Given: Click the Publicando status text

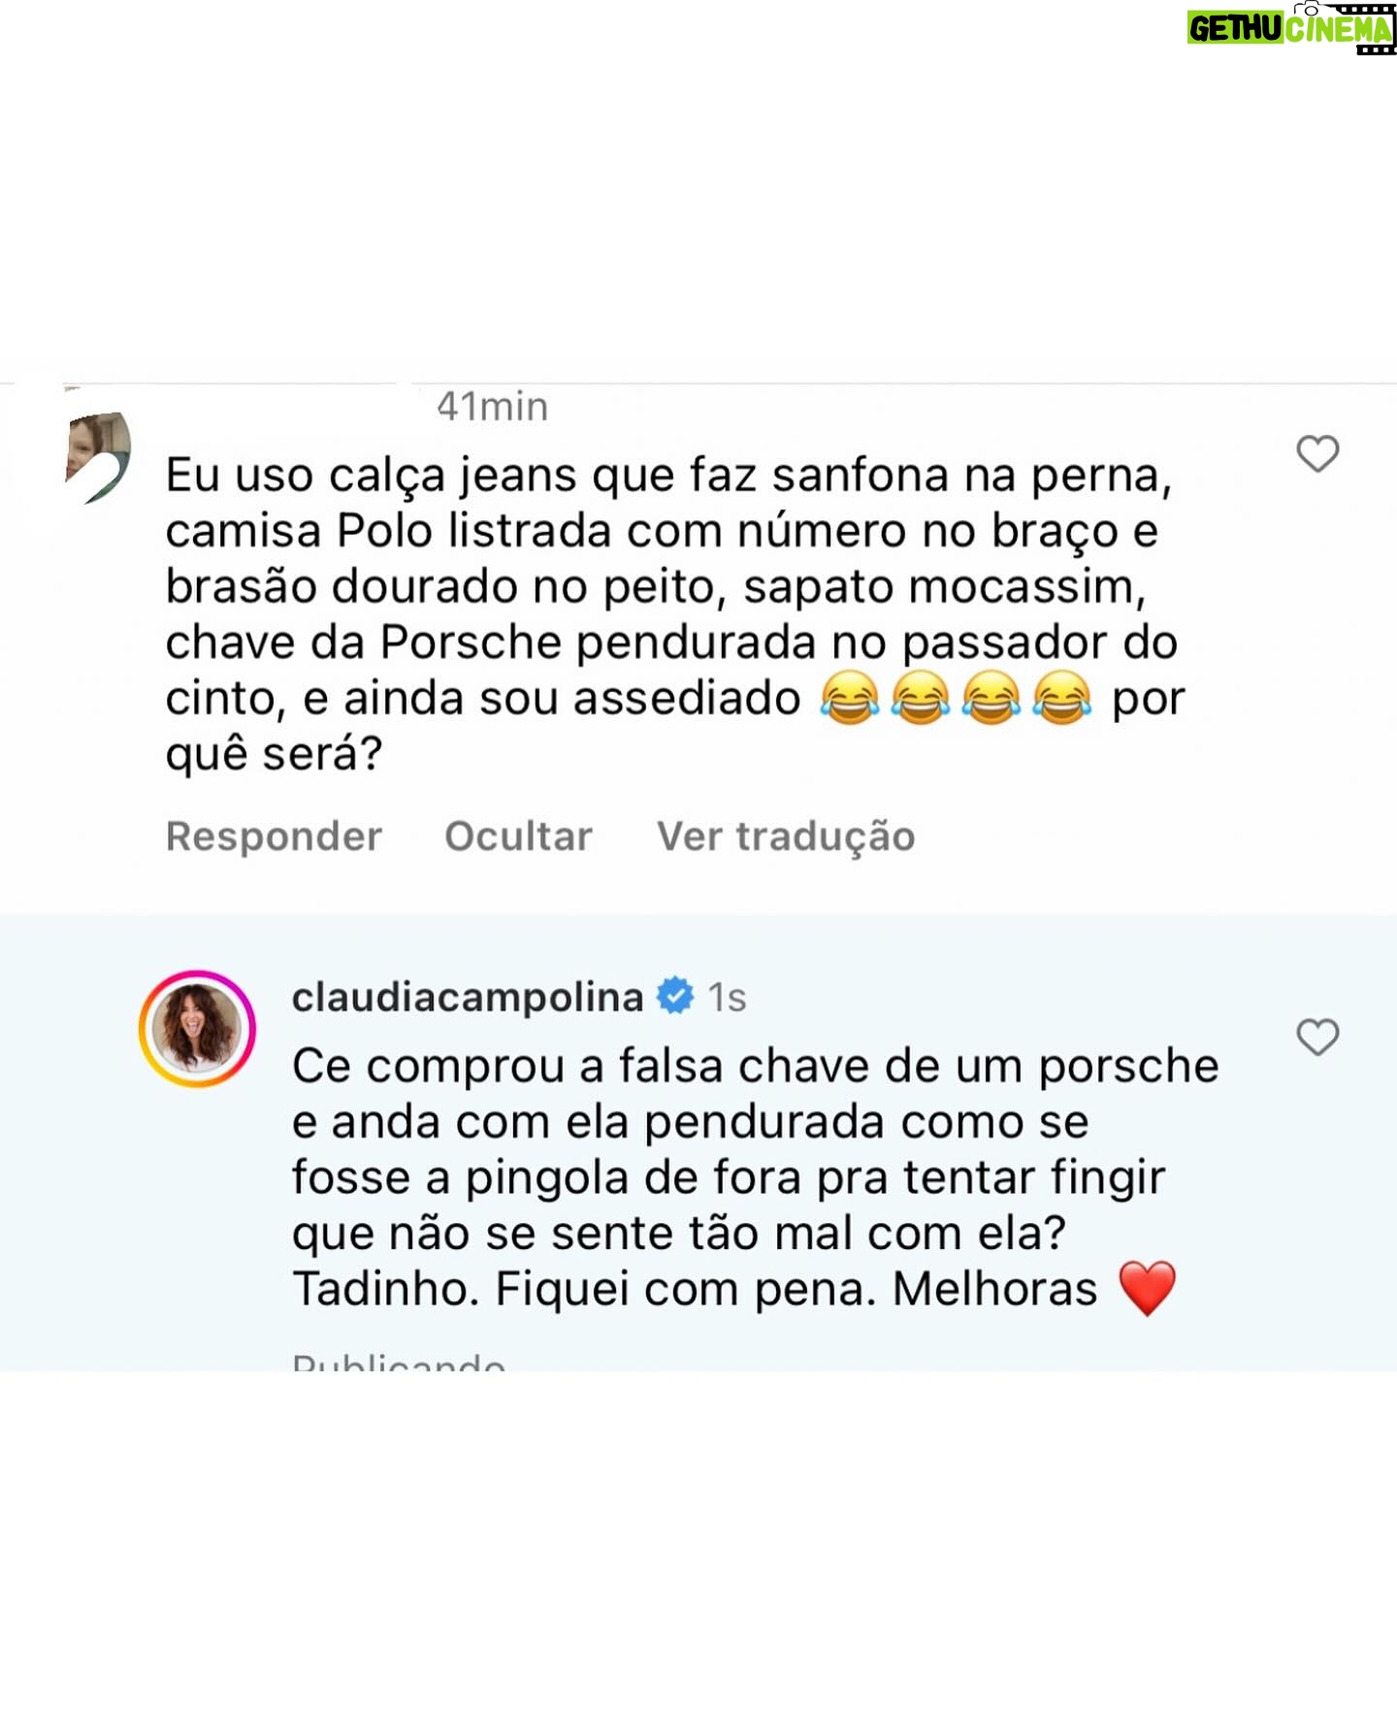Looking at the screenshot, I should 398,1361.
